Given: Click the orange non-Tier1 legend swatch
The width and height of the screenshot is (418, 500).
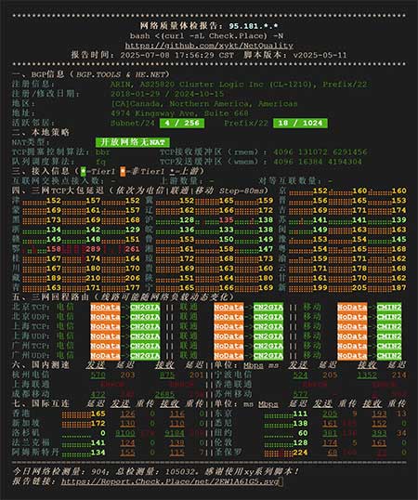Looking at the screenshot, I should [123, 171].
